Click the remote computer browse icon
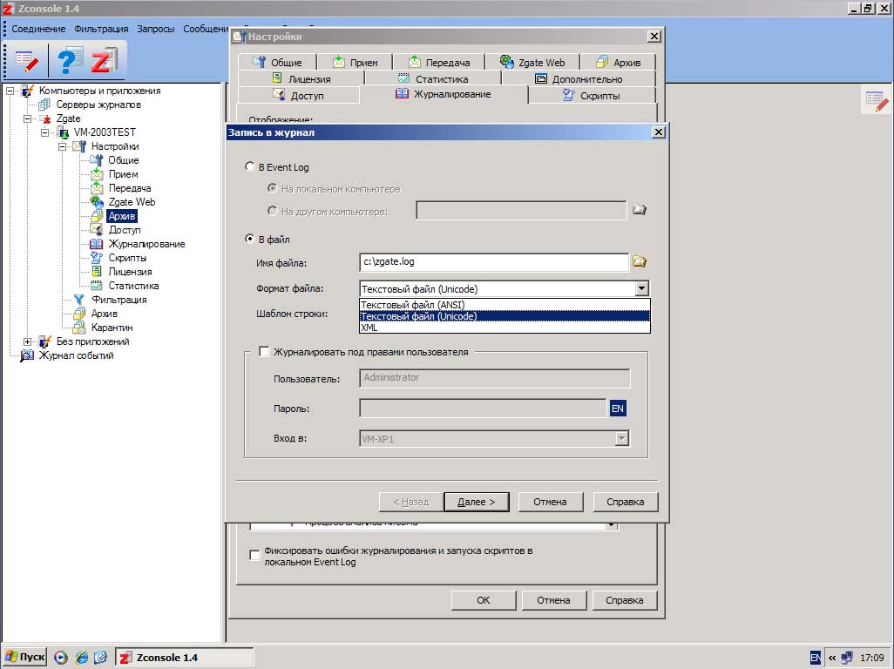 [x=640, y=210]
